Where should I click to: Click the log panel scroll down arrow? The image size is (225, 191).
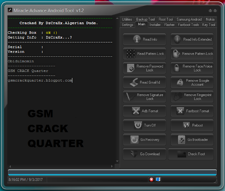pos(117,161)
